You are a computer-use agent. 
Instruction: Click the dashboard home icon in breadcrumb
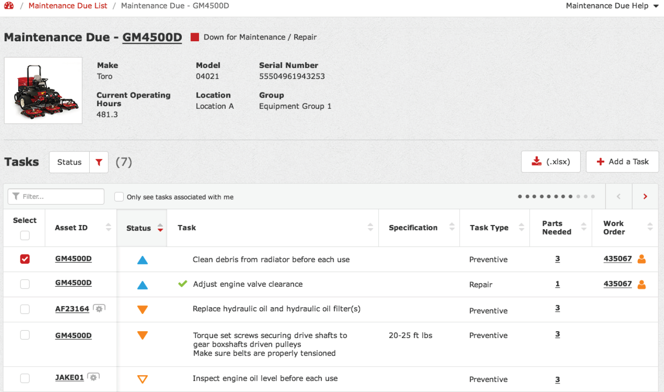[x=9, y=5]
